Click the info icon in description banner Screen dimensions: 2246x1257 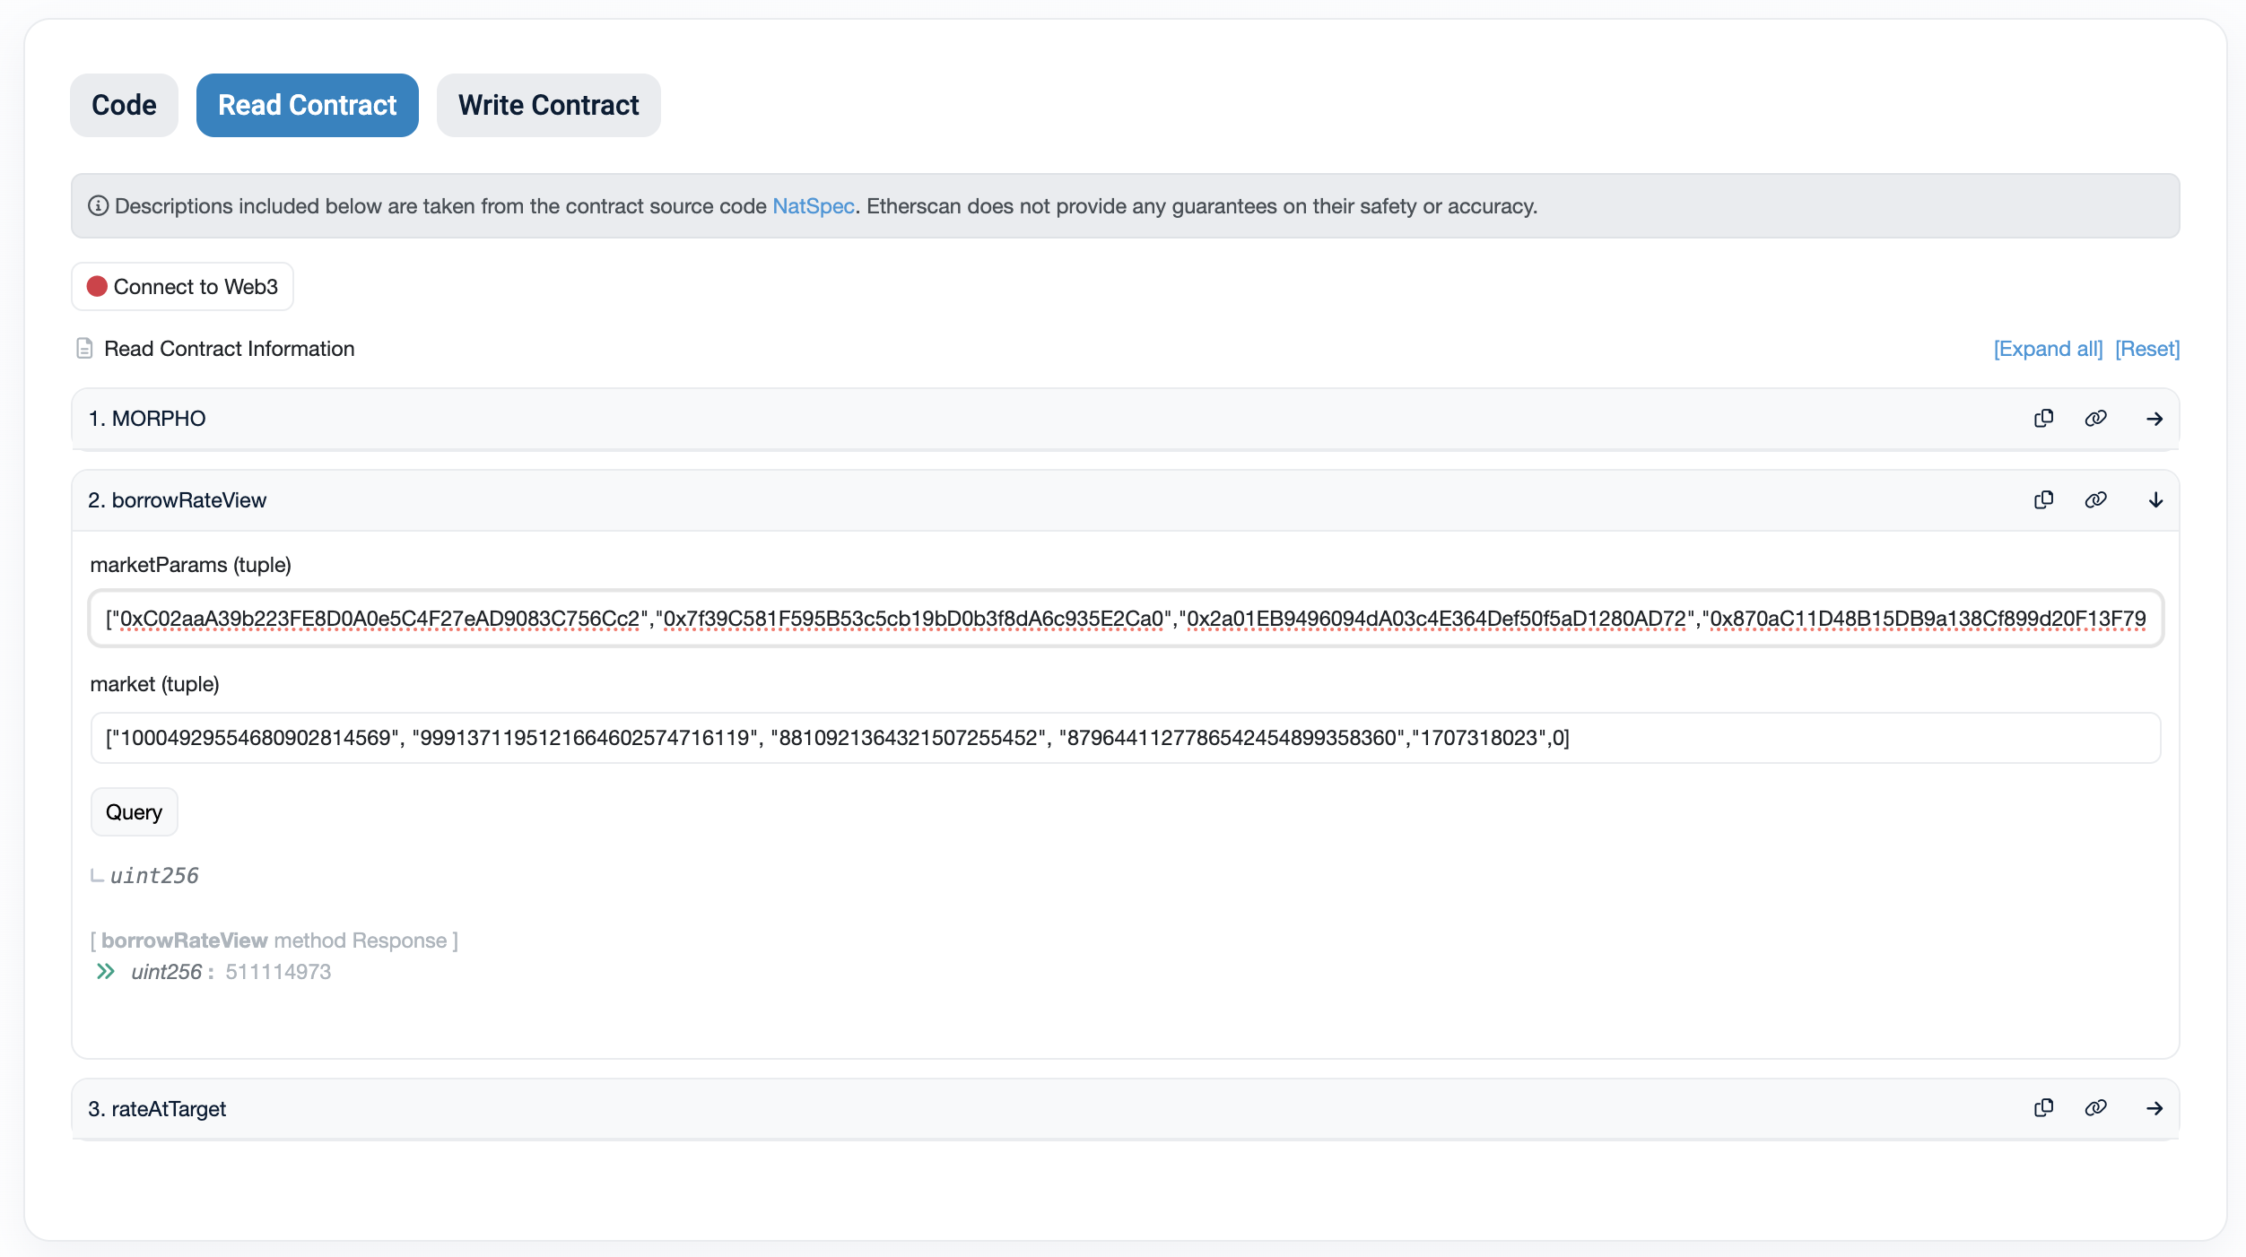[x=98, y=206]
